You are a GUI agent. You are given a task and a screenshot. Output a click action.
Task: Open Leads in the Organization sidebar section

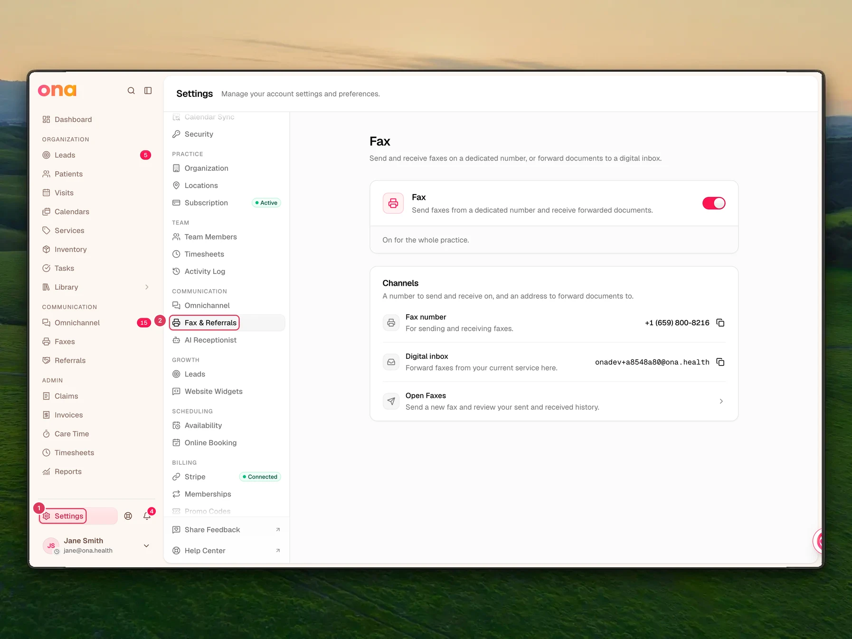96,155
